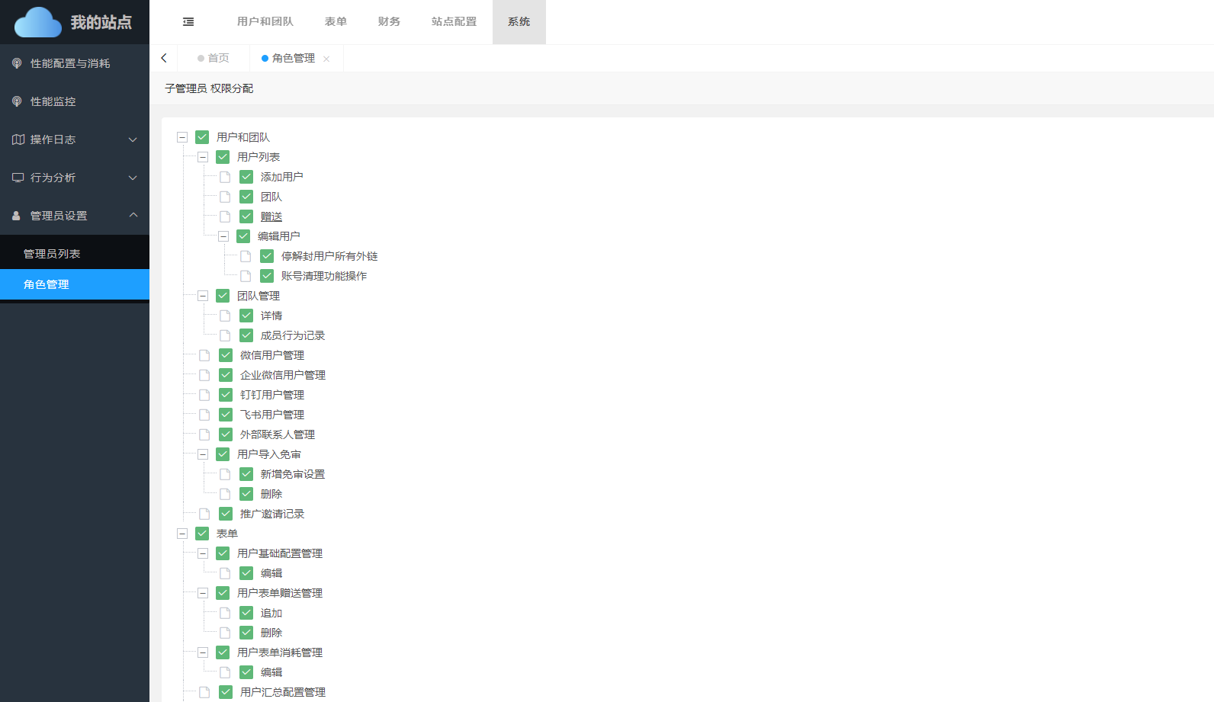
Task: Open 管理员列表 in the sidebar
Action: click(52, 254)
